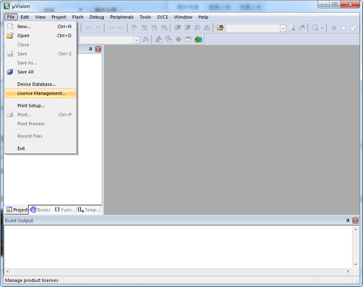Pin the Build Output panel
Viewport: 363px width, 287px height.
[x=347, y=221]
